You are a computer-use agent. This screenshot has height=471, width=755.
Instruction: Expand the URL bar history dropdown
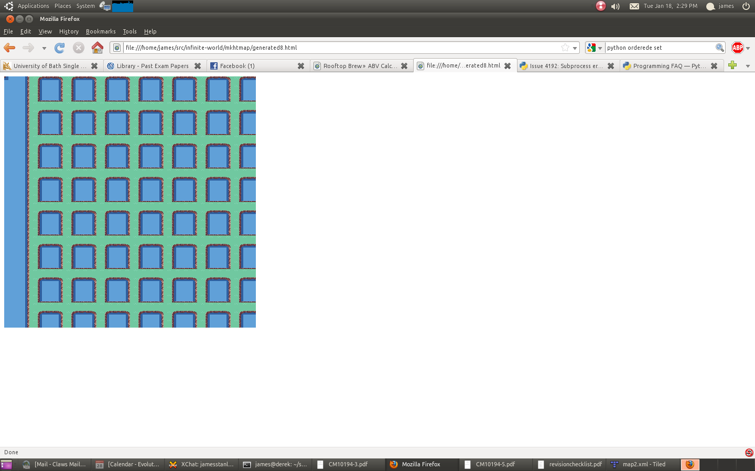point(575,48)
